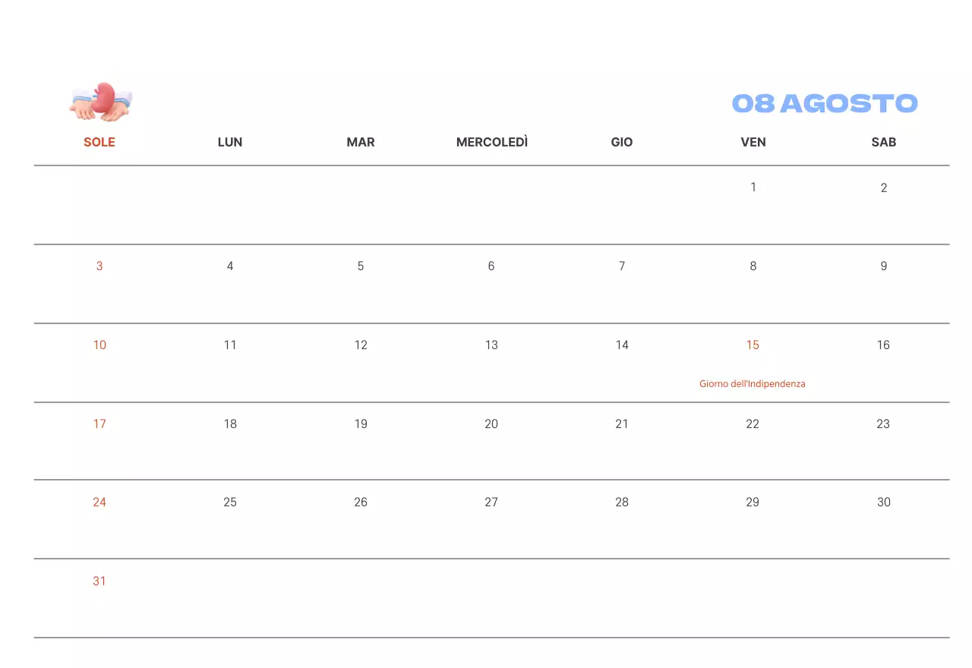Viewport: 972px width, 668px height.
Task: Select August 15 holiday date
Action: pyautogui.click(x=753, y=345)
